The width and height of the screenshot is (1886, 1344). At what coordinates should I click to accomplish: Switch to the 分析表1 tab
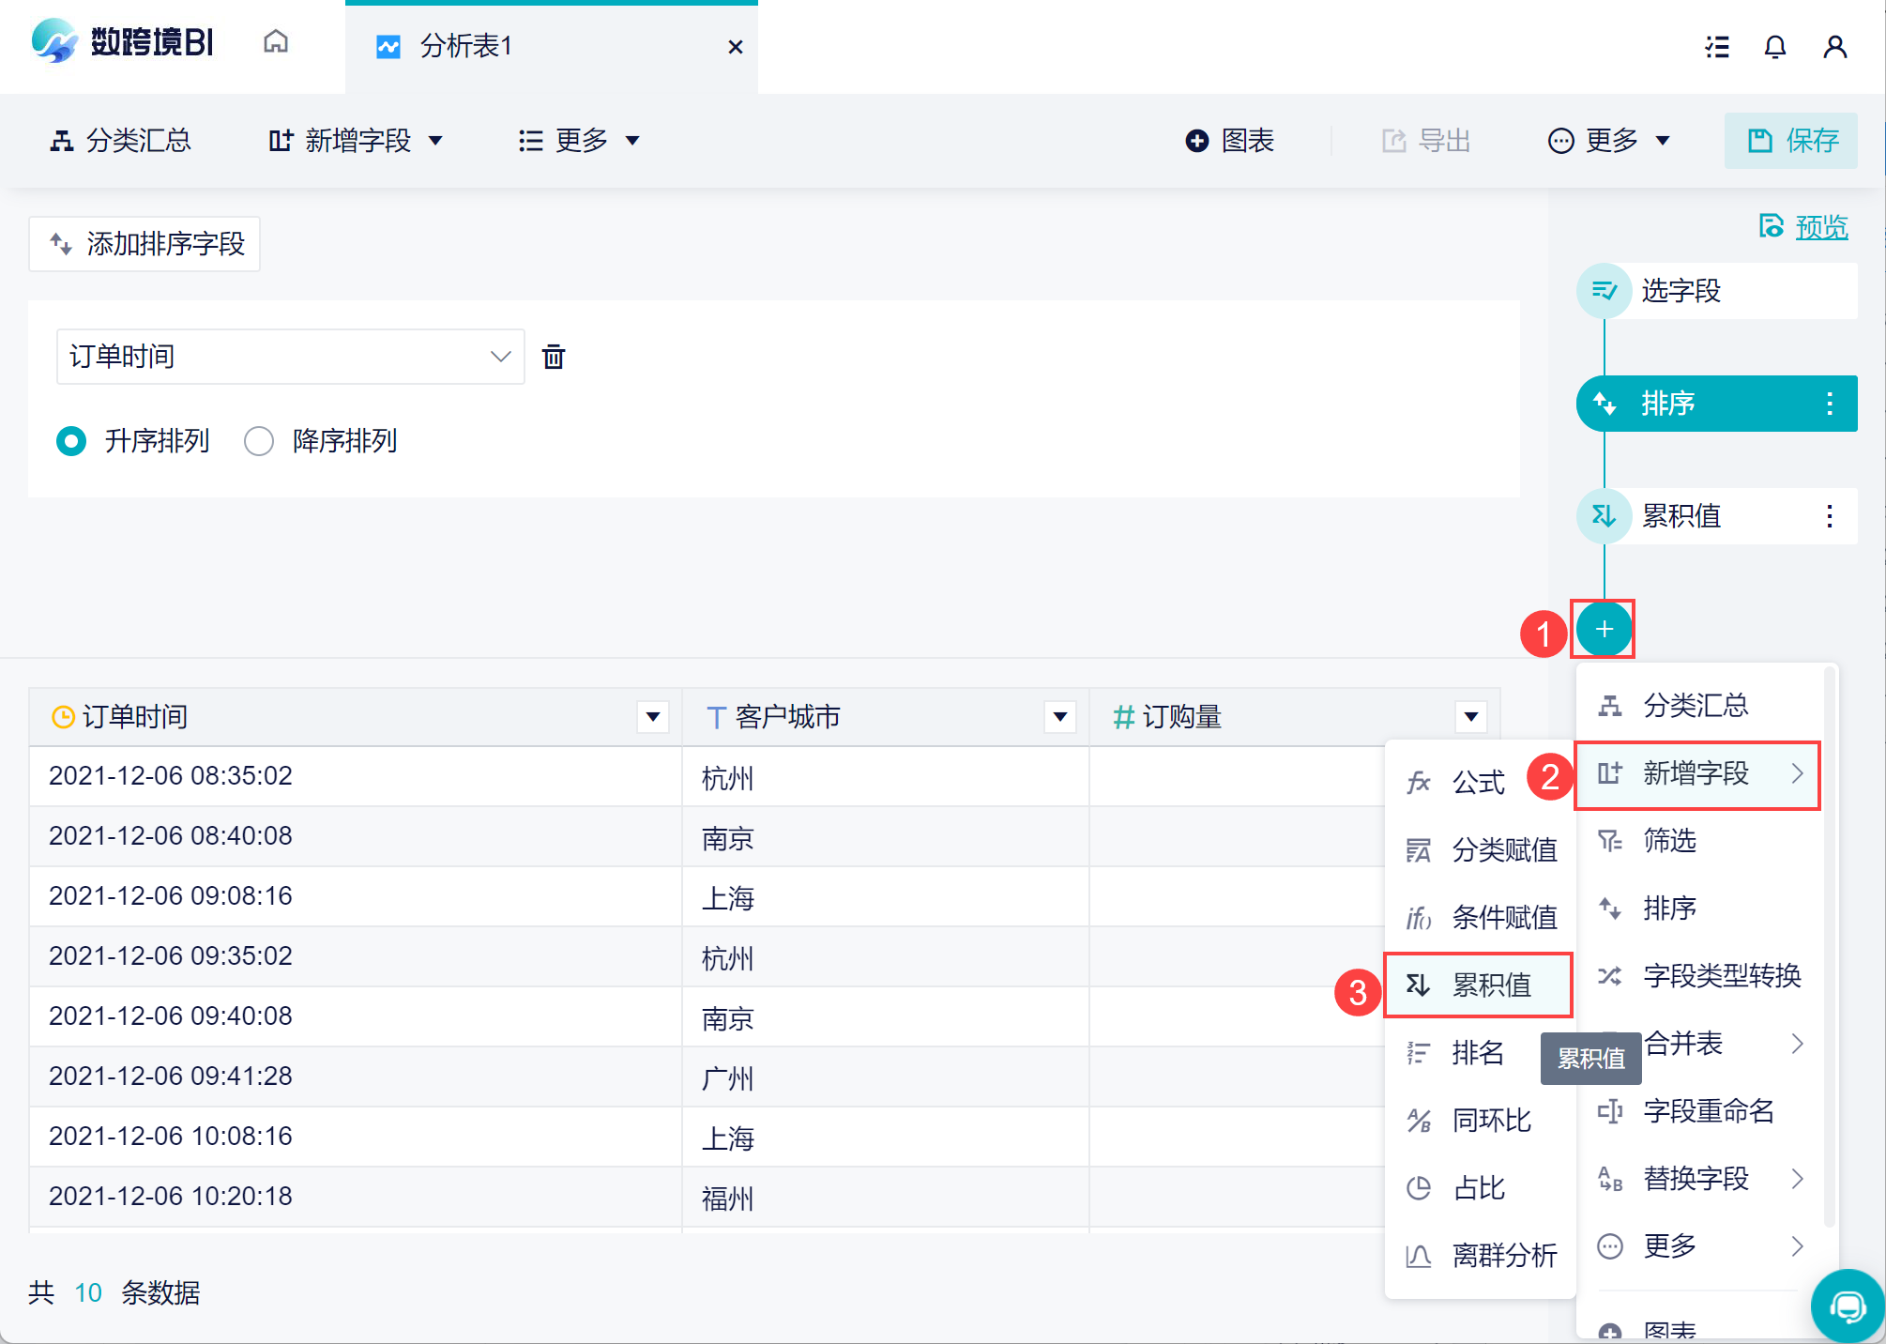pos(465,46)
